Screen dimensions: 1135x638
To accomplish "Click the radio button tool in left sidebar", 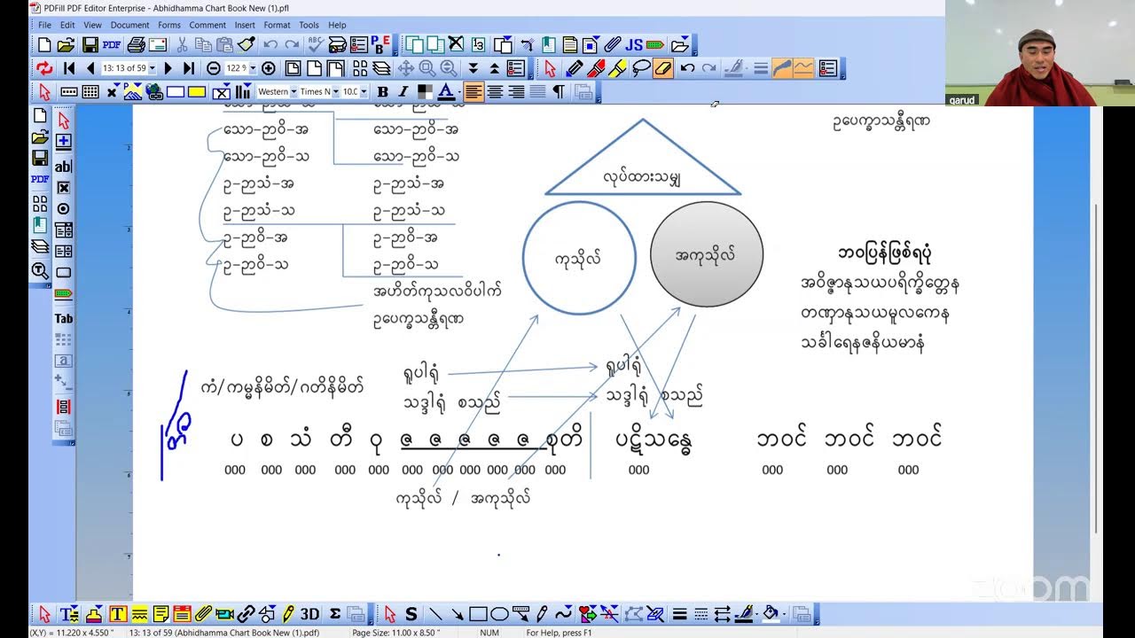I will click(x=64, y=209).
